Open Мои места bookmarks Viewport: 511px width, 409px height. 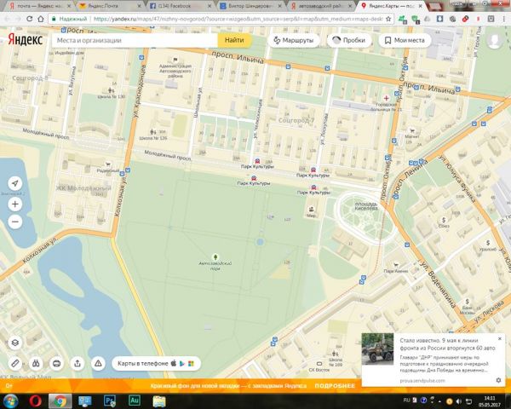point(405,40)
